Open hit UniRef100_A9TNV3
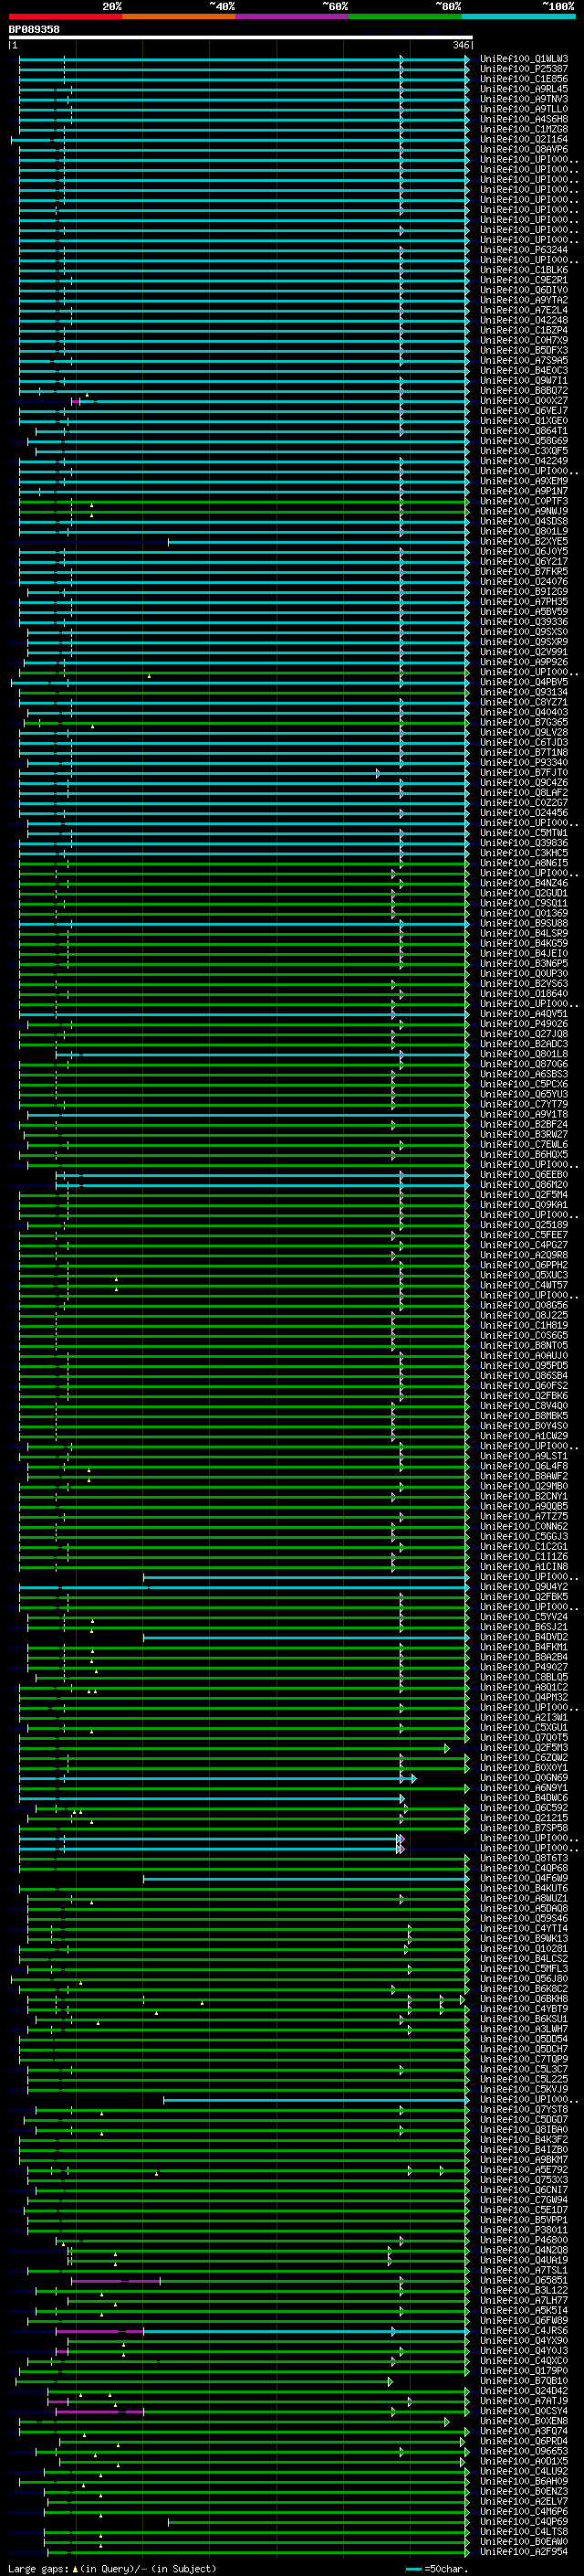 tap(524, 99)
